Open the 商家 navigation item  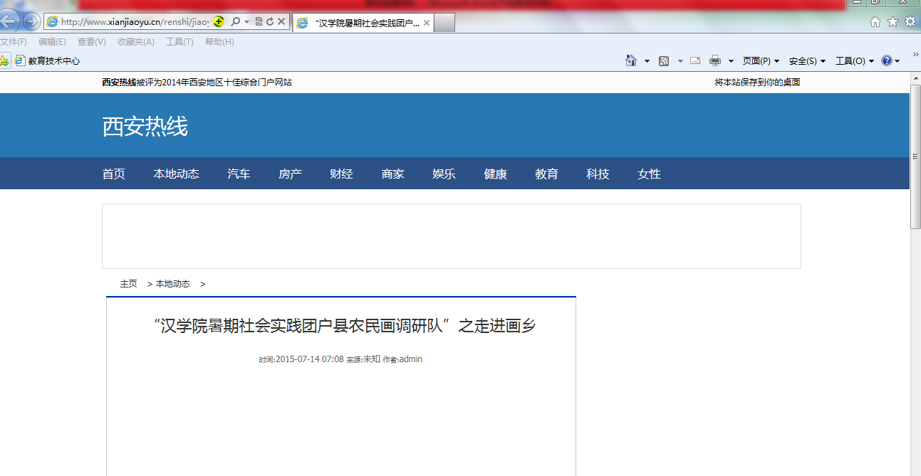(x=393, y=174)
